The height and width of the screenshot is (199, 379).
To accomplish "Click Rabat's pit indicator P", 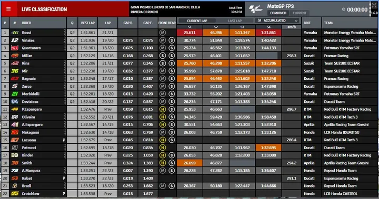I will click(64, 178).
